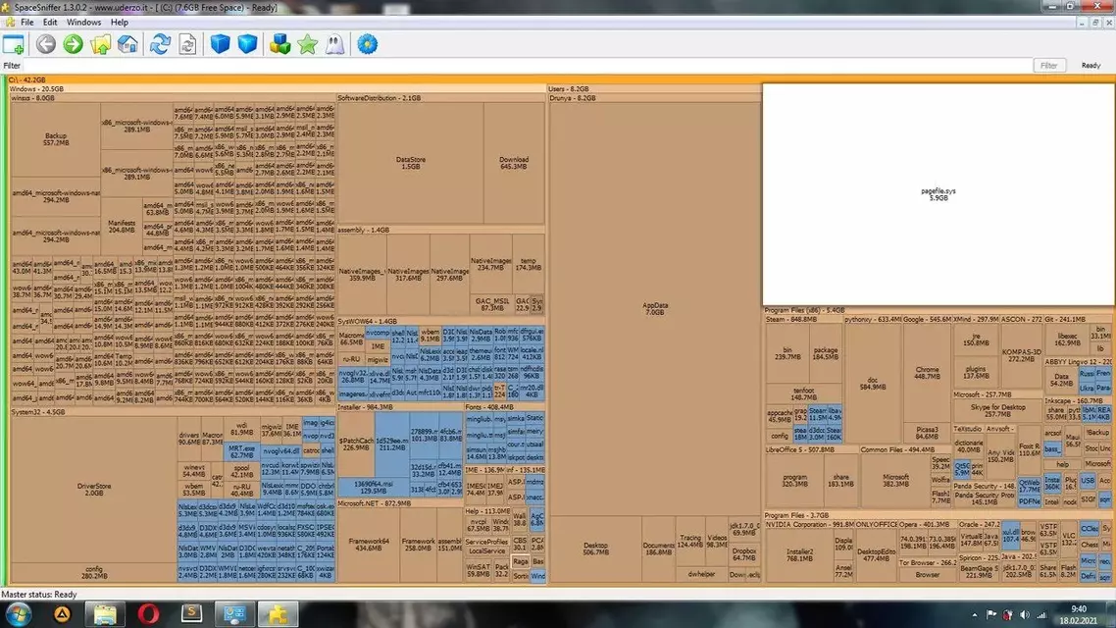This screenshot has height=628, width=1116.
Task: Select the $PatchCache 226.9MB block
Action: click(x=356, y=445)
